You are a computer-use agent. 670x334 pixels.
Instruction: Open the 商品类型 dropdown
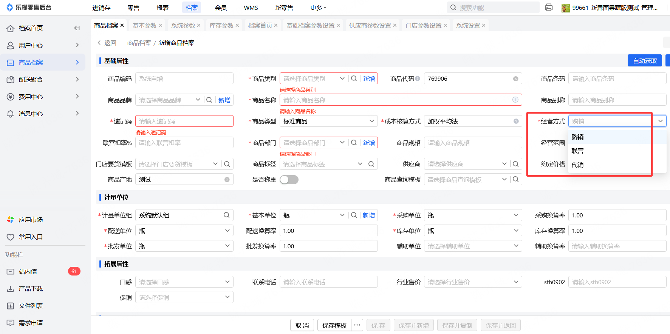[328, 121]
